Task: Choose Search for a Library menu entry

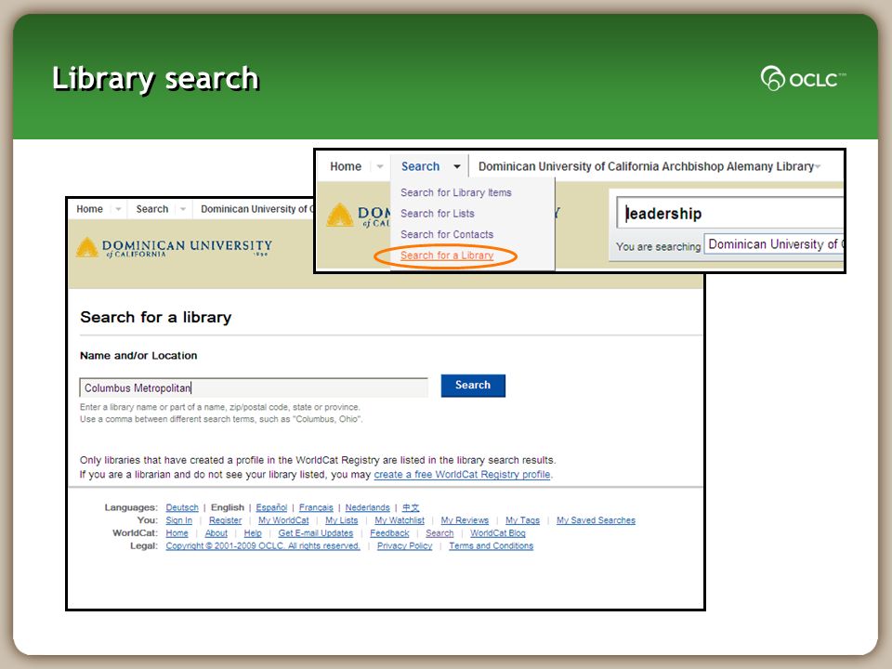Action: coord(447,256)
